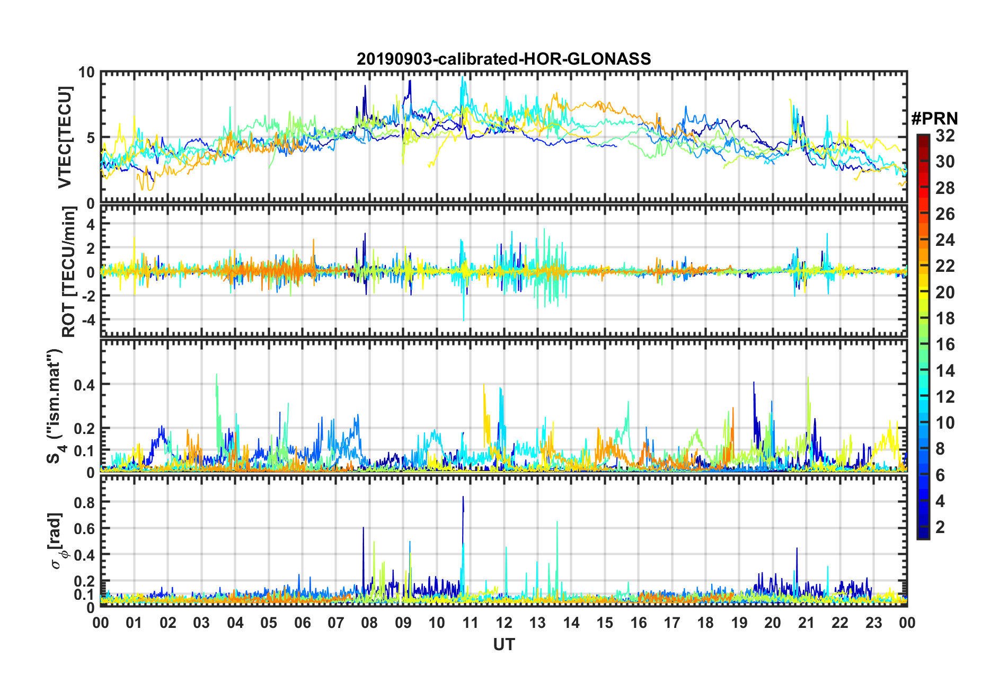
Task: Select the UT x-axis label
Action: (x=504, y=644)
